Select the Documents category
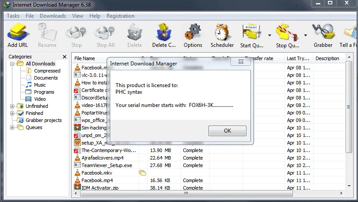 click(x=46, y=78)
